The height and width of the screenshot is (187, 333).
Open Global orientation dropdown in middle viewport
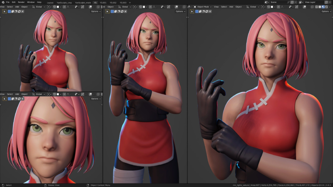coord(125,7)
